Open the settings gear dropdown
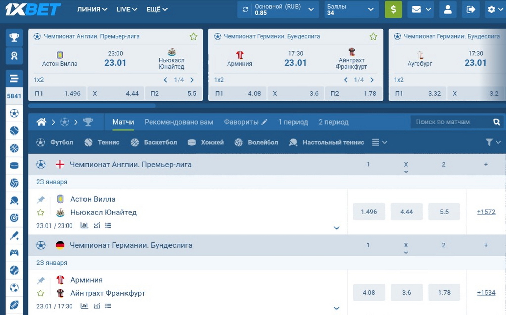Image resolution: width=506 pixels, height=315 pixels. (494, 9)
